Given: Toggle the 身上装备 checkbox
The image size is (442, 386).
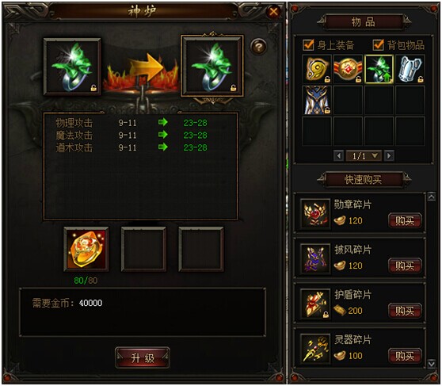Looking at the screenshot, I should [308, 45].
